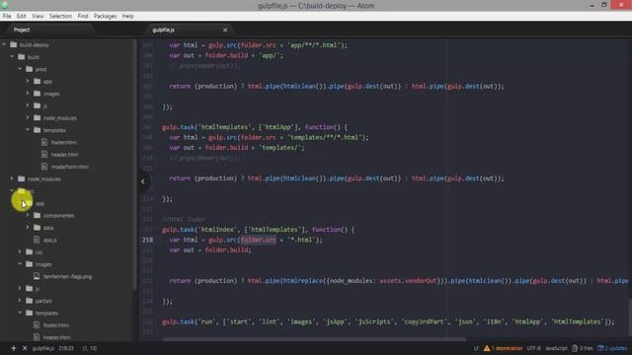Select the gulpfile.js editor tab
Viewport: 632px width, 355px height.
[163, 30]
